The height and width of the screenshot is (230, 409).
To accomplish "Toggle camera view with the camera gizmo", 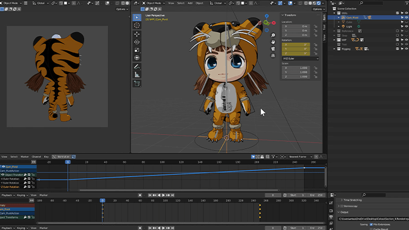I will click(273, 49).
